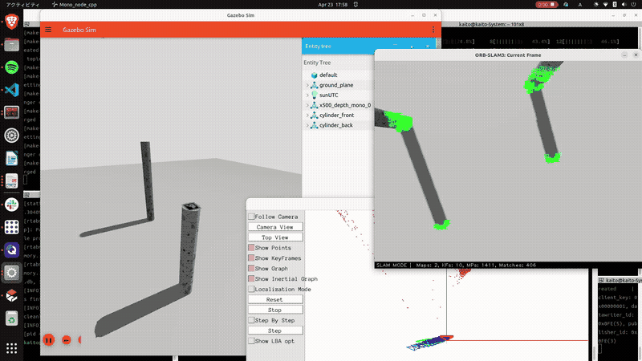This screenshot has width=642, height=361.
Task: Open the Gazebo Sim hamburger menu
Action: 48,30
